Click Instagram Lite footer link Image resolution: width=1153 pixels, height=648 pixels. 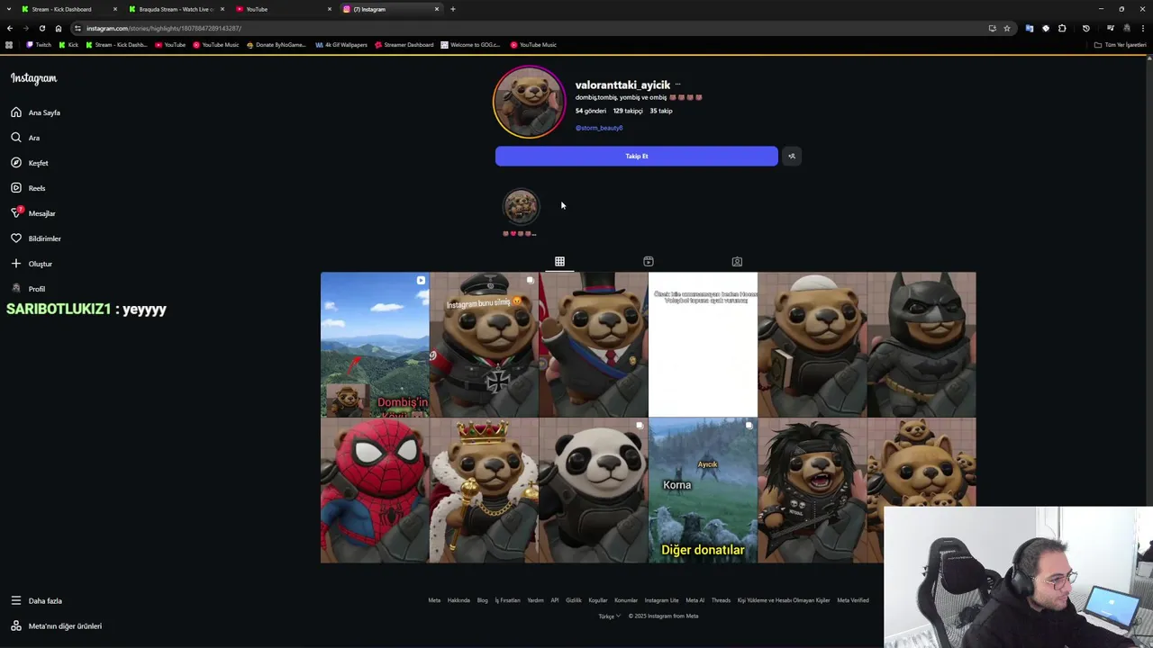tap(661, 600)
